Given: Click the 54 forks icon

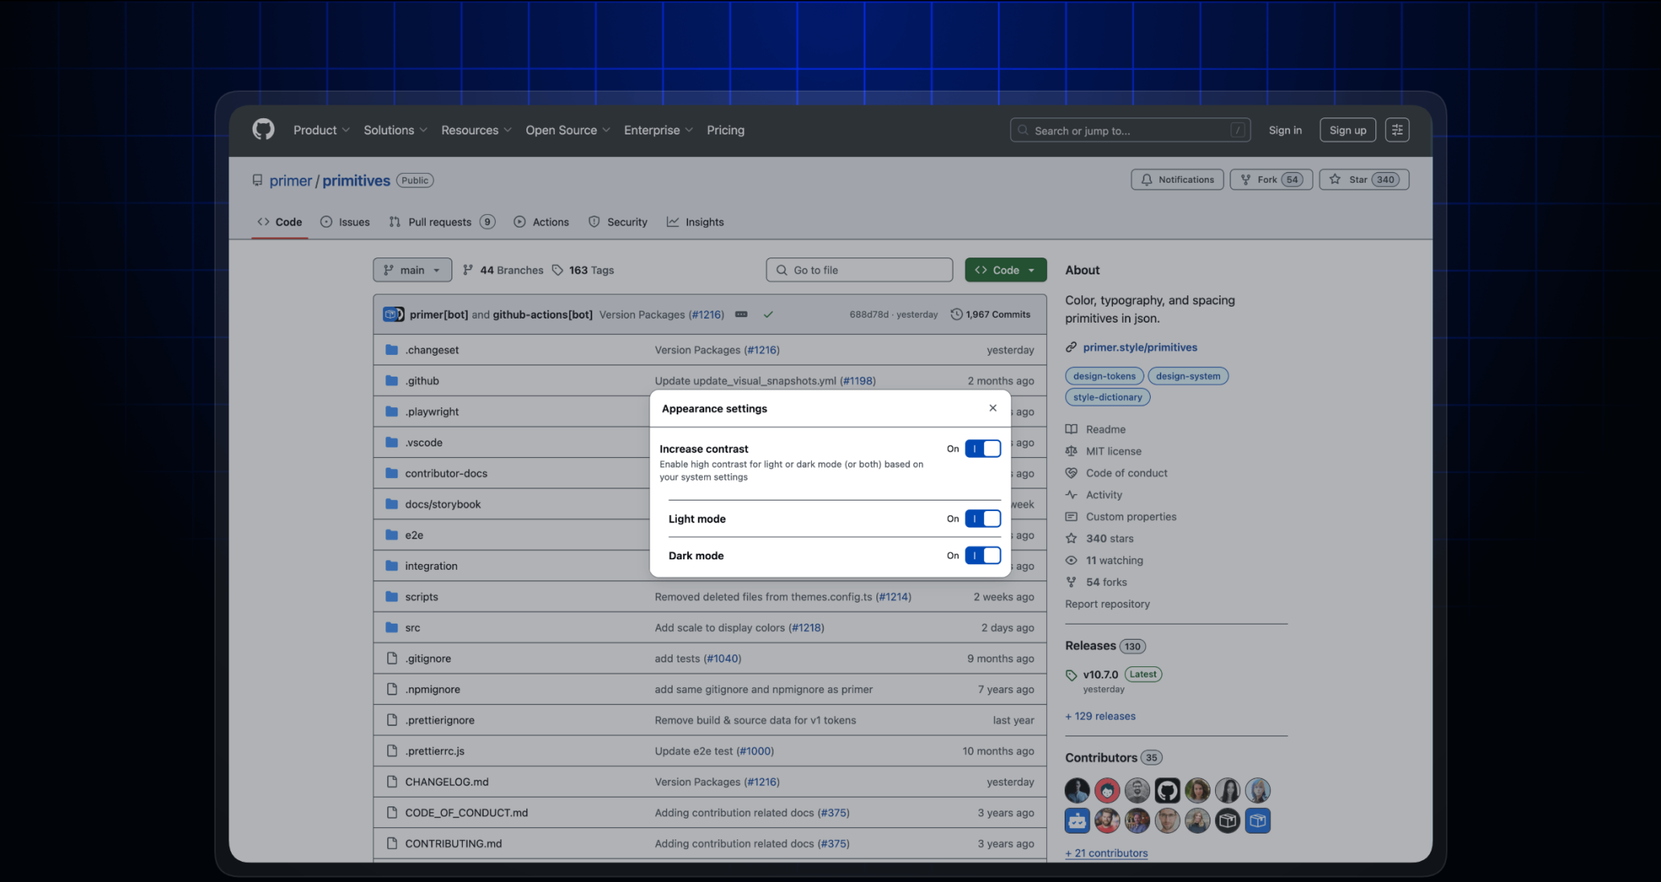Looking at the screenshot, I should 1071,582.
